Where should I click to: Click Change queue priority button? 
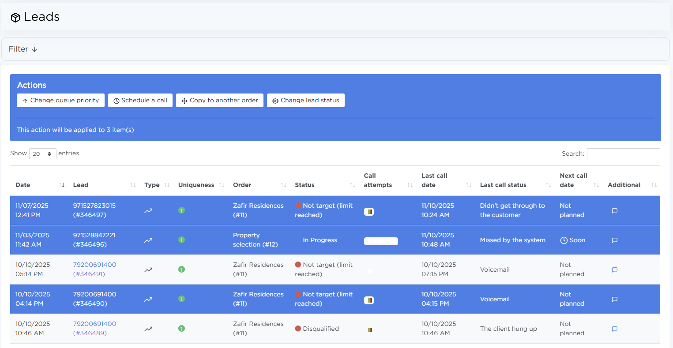pyautogui.click(x=61, y=101)
